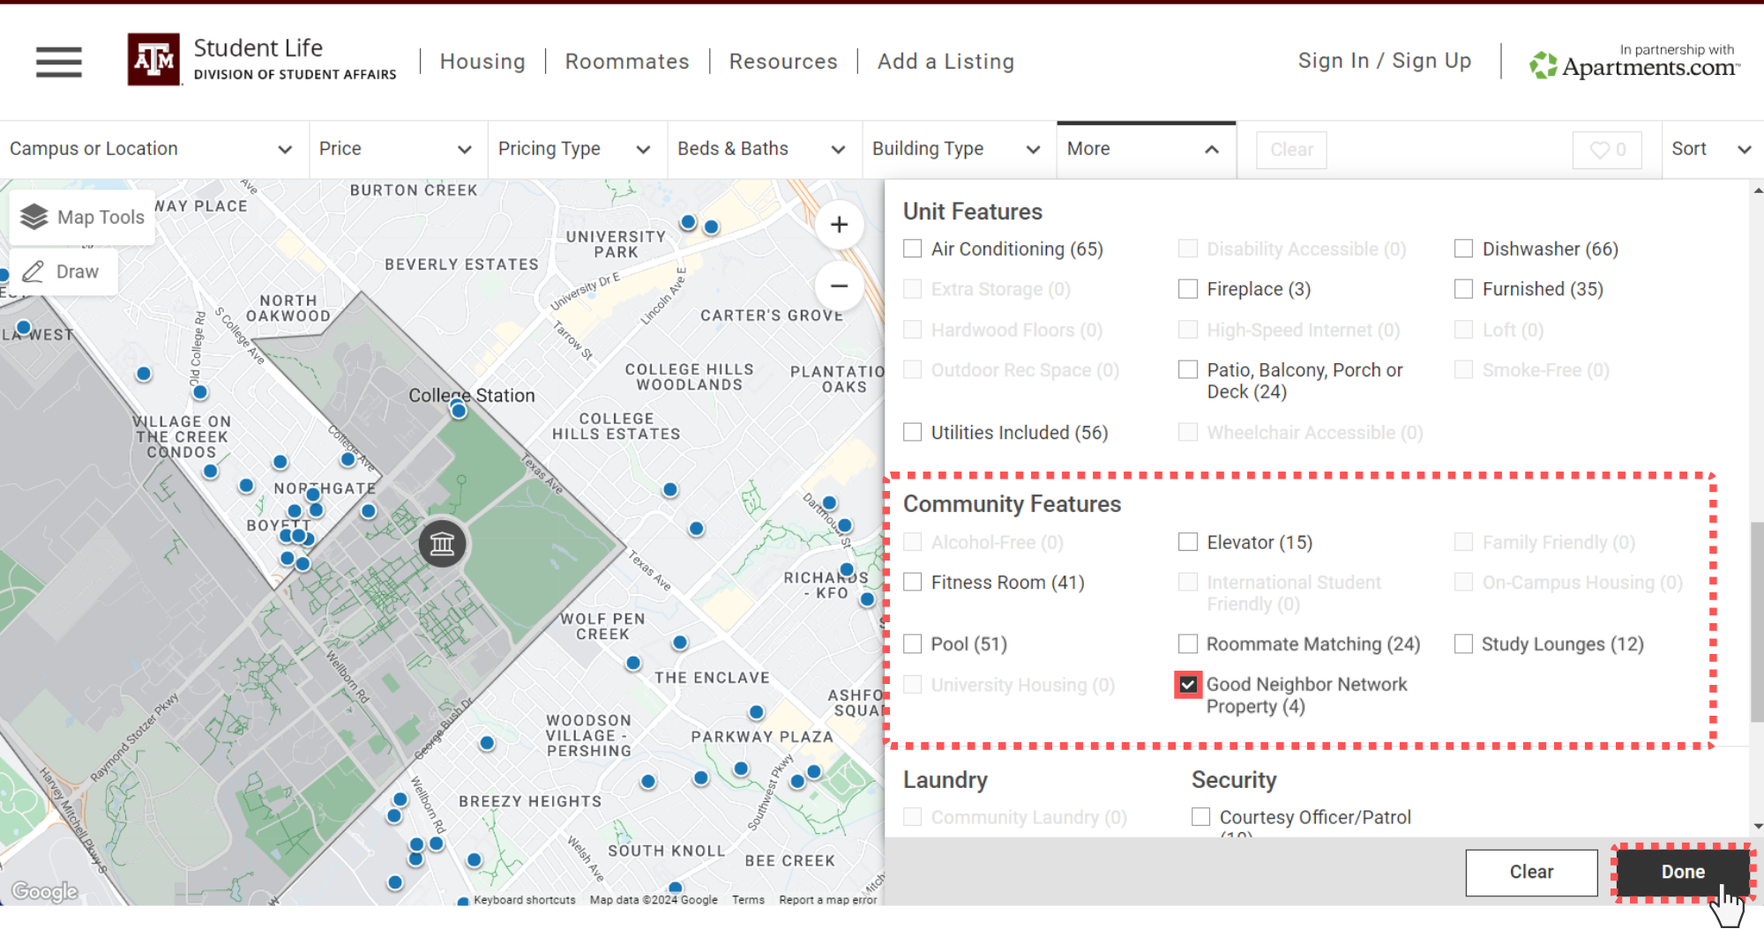The height and width of the screenshot is (929, 1764).
Task: Uncheck Good Neighbor Network Property
Action: (1187, 684)
